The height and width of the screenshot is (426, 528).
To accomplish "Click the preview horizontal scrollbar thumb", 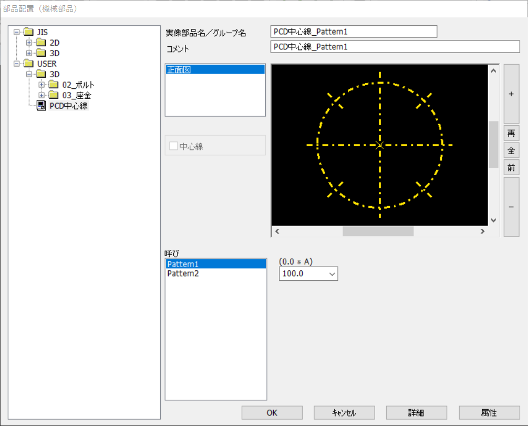I will tap(378, 231).
